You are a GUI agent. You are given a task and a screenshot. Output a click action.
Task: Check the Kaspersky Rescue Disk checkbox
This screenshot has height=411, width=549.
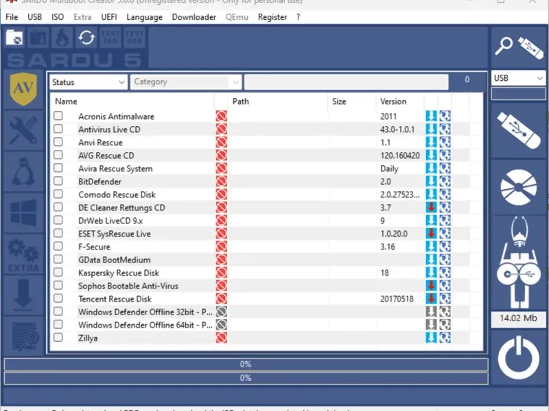point(58,272)
